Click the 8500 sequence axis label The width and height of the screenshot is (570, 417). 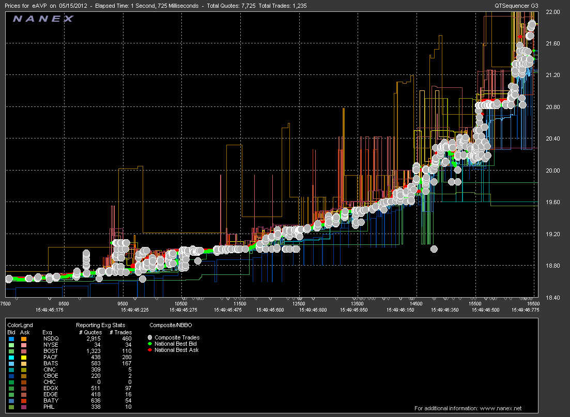tap(64, 303)
